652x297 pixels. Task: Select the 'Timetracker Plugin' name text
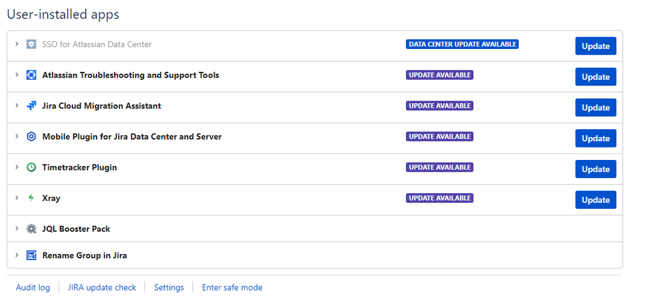click(80, 167)
